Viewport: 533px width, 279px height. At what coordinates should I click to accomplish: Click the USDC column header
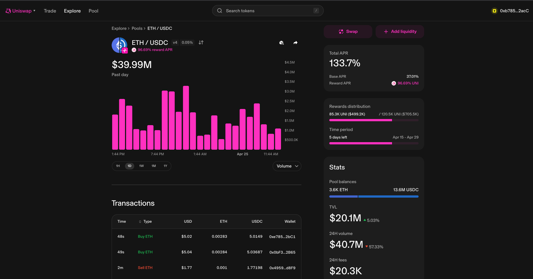257,222
